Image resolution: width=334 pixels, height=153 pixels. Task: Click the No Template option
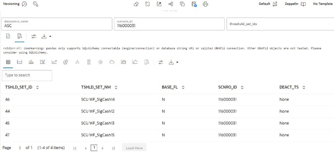[x=323, y=4]
